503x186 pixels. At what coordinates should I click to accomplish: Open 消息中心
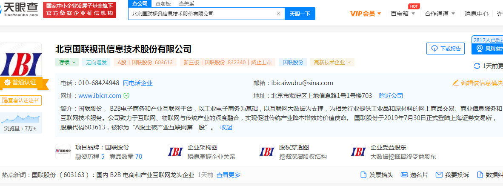(476, 14)
